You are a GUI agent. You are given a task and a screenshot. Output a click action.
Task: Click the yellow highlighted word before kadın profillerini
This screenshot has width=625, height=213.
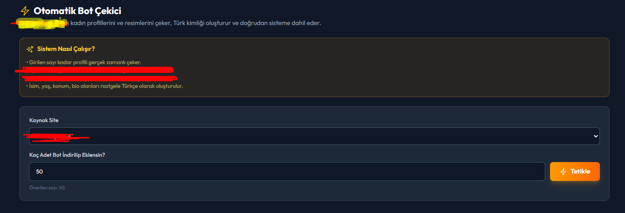tap(40, 23)
